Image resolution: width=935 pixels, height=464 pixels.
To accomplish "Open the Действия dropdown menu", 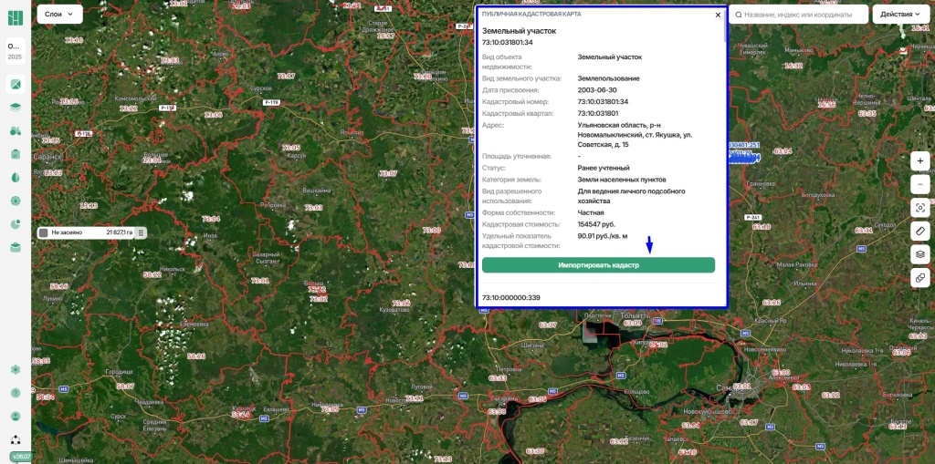I will (900, 15).
